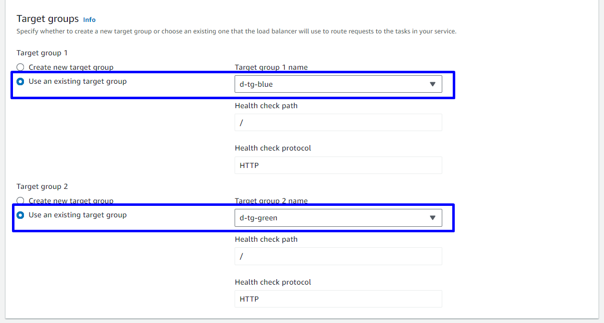Click Target group 2 Health check protocol field
Image resolution: width=604 pixels, height=323 pixels.
click(x=338, y=299)
